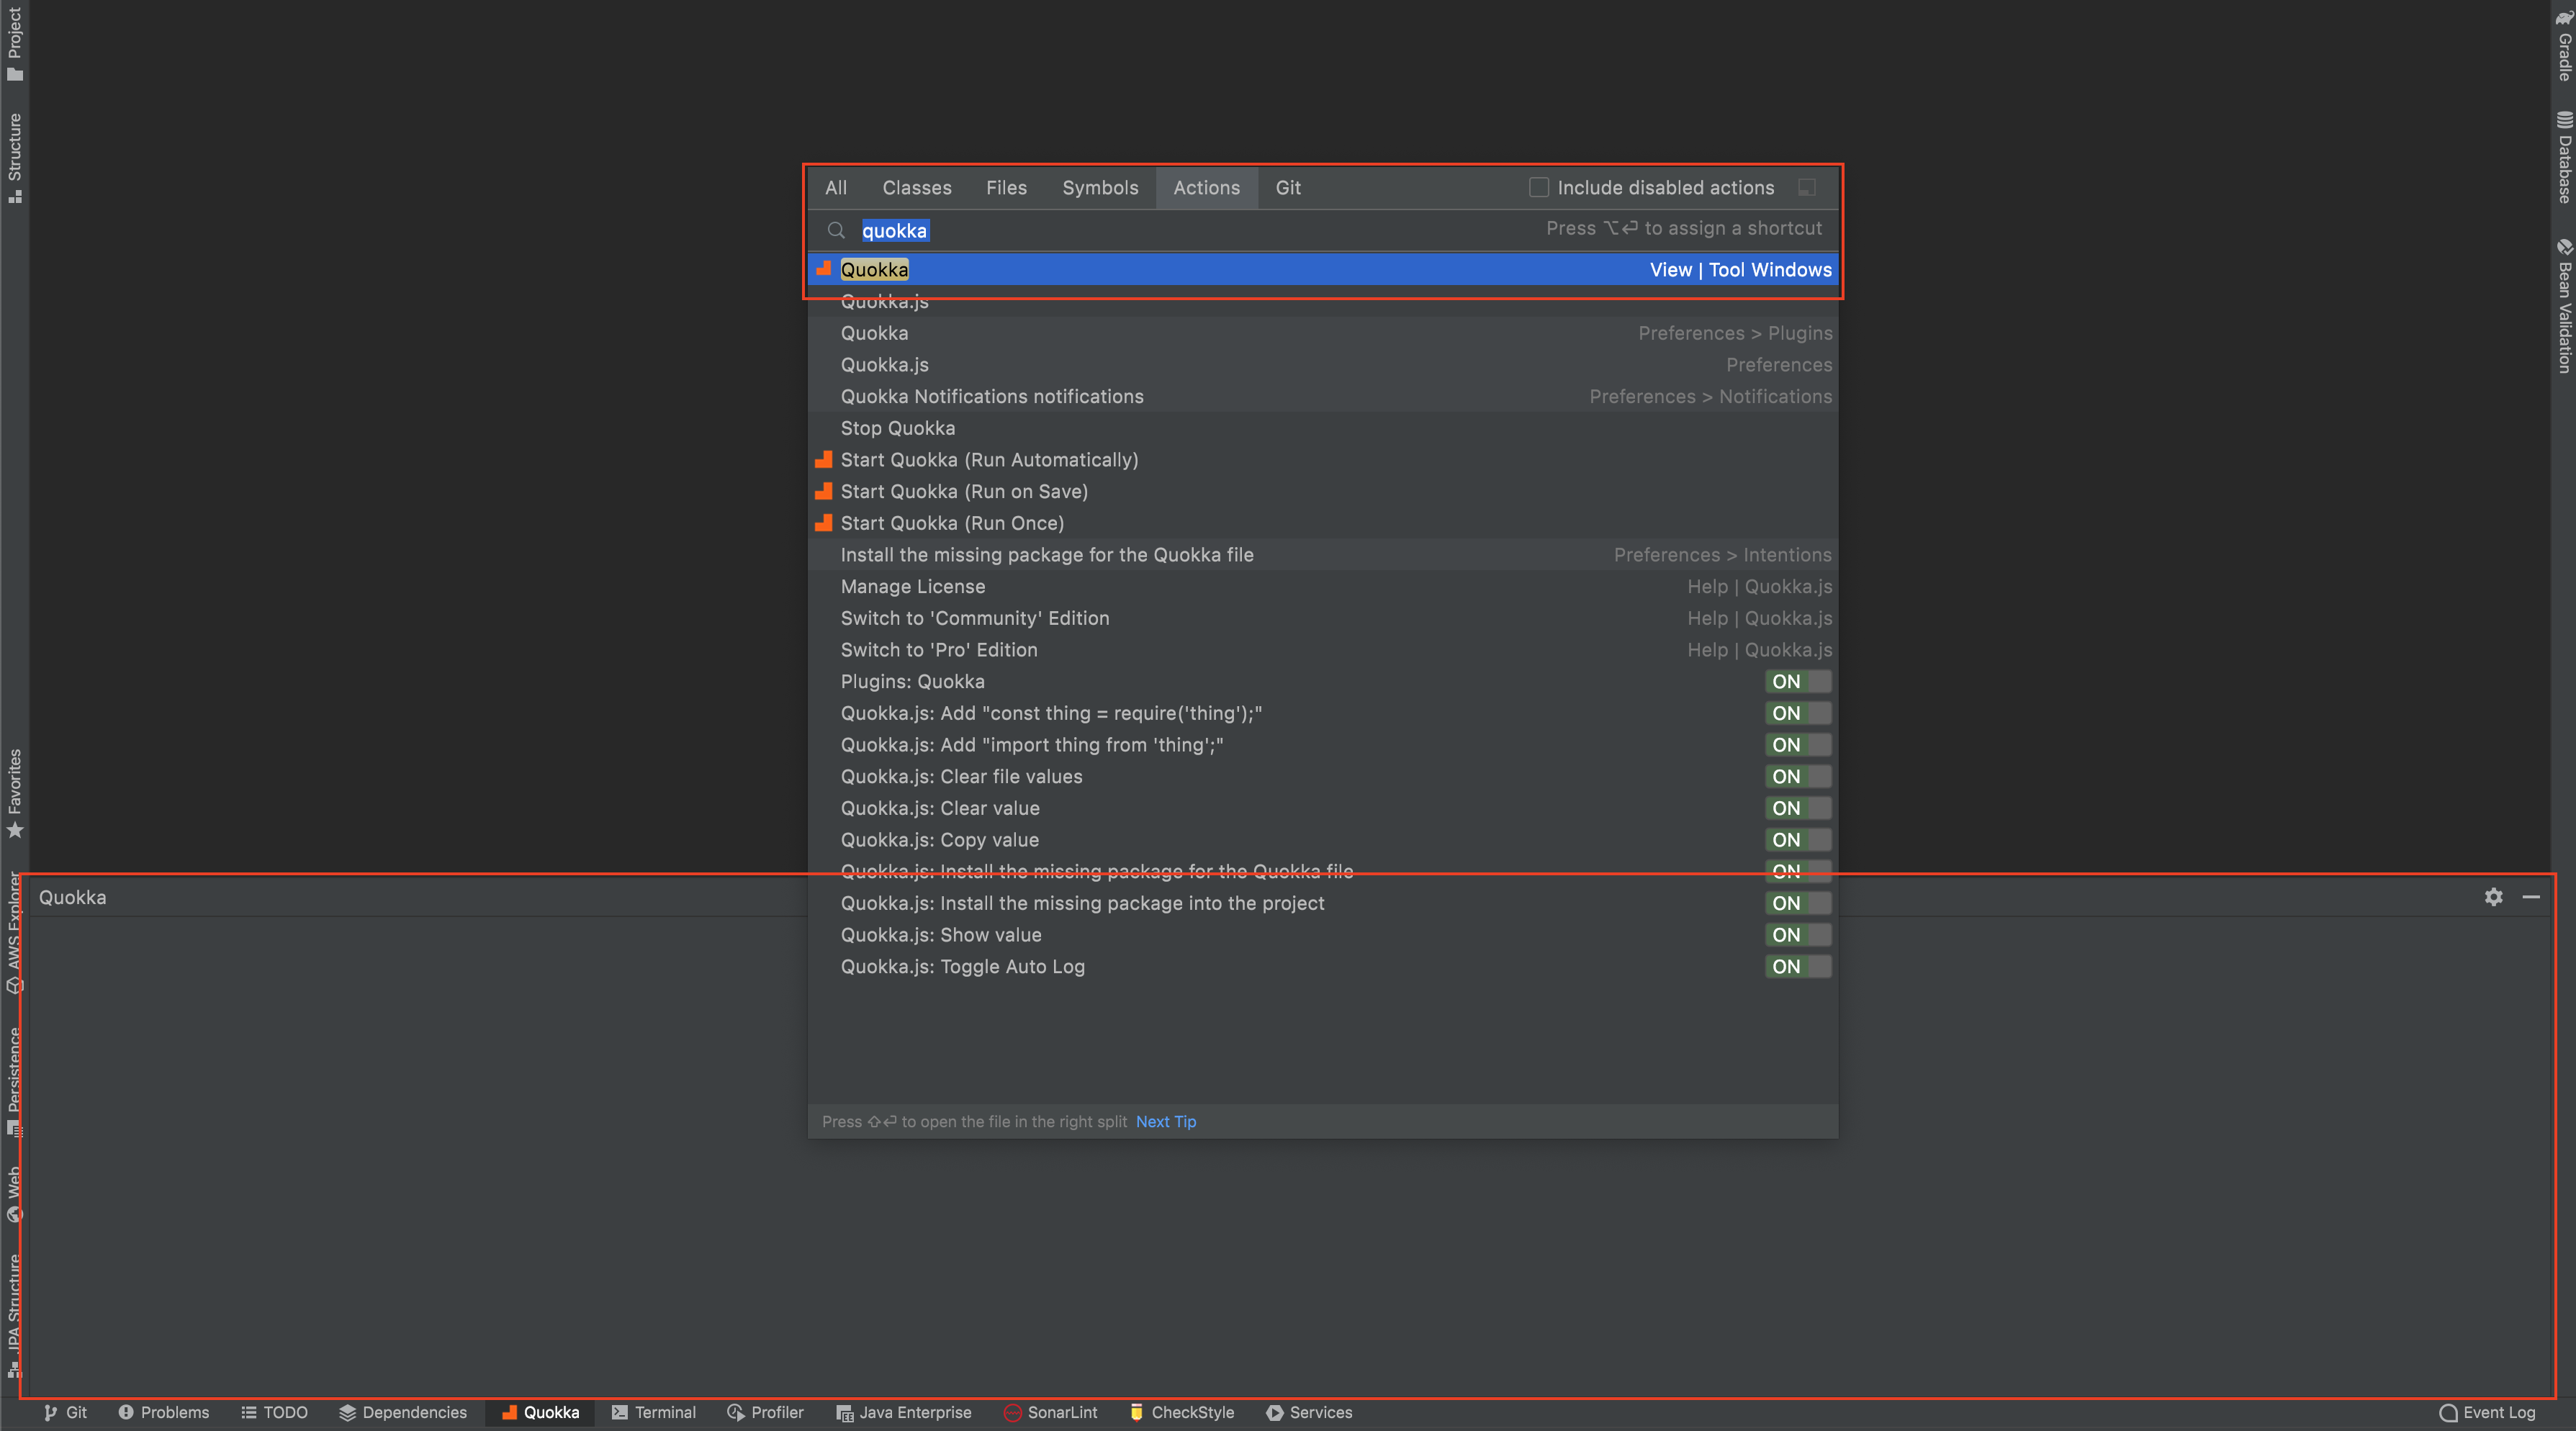
Task: Switch to the Symbols search tab
Action: pyautogui.click(x=1099, y=187)
